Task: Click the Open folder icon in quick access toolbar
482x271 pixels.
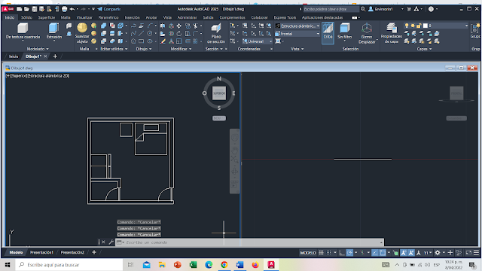Action: pyautogui.click(x=26, y=9)
